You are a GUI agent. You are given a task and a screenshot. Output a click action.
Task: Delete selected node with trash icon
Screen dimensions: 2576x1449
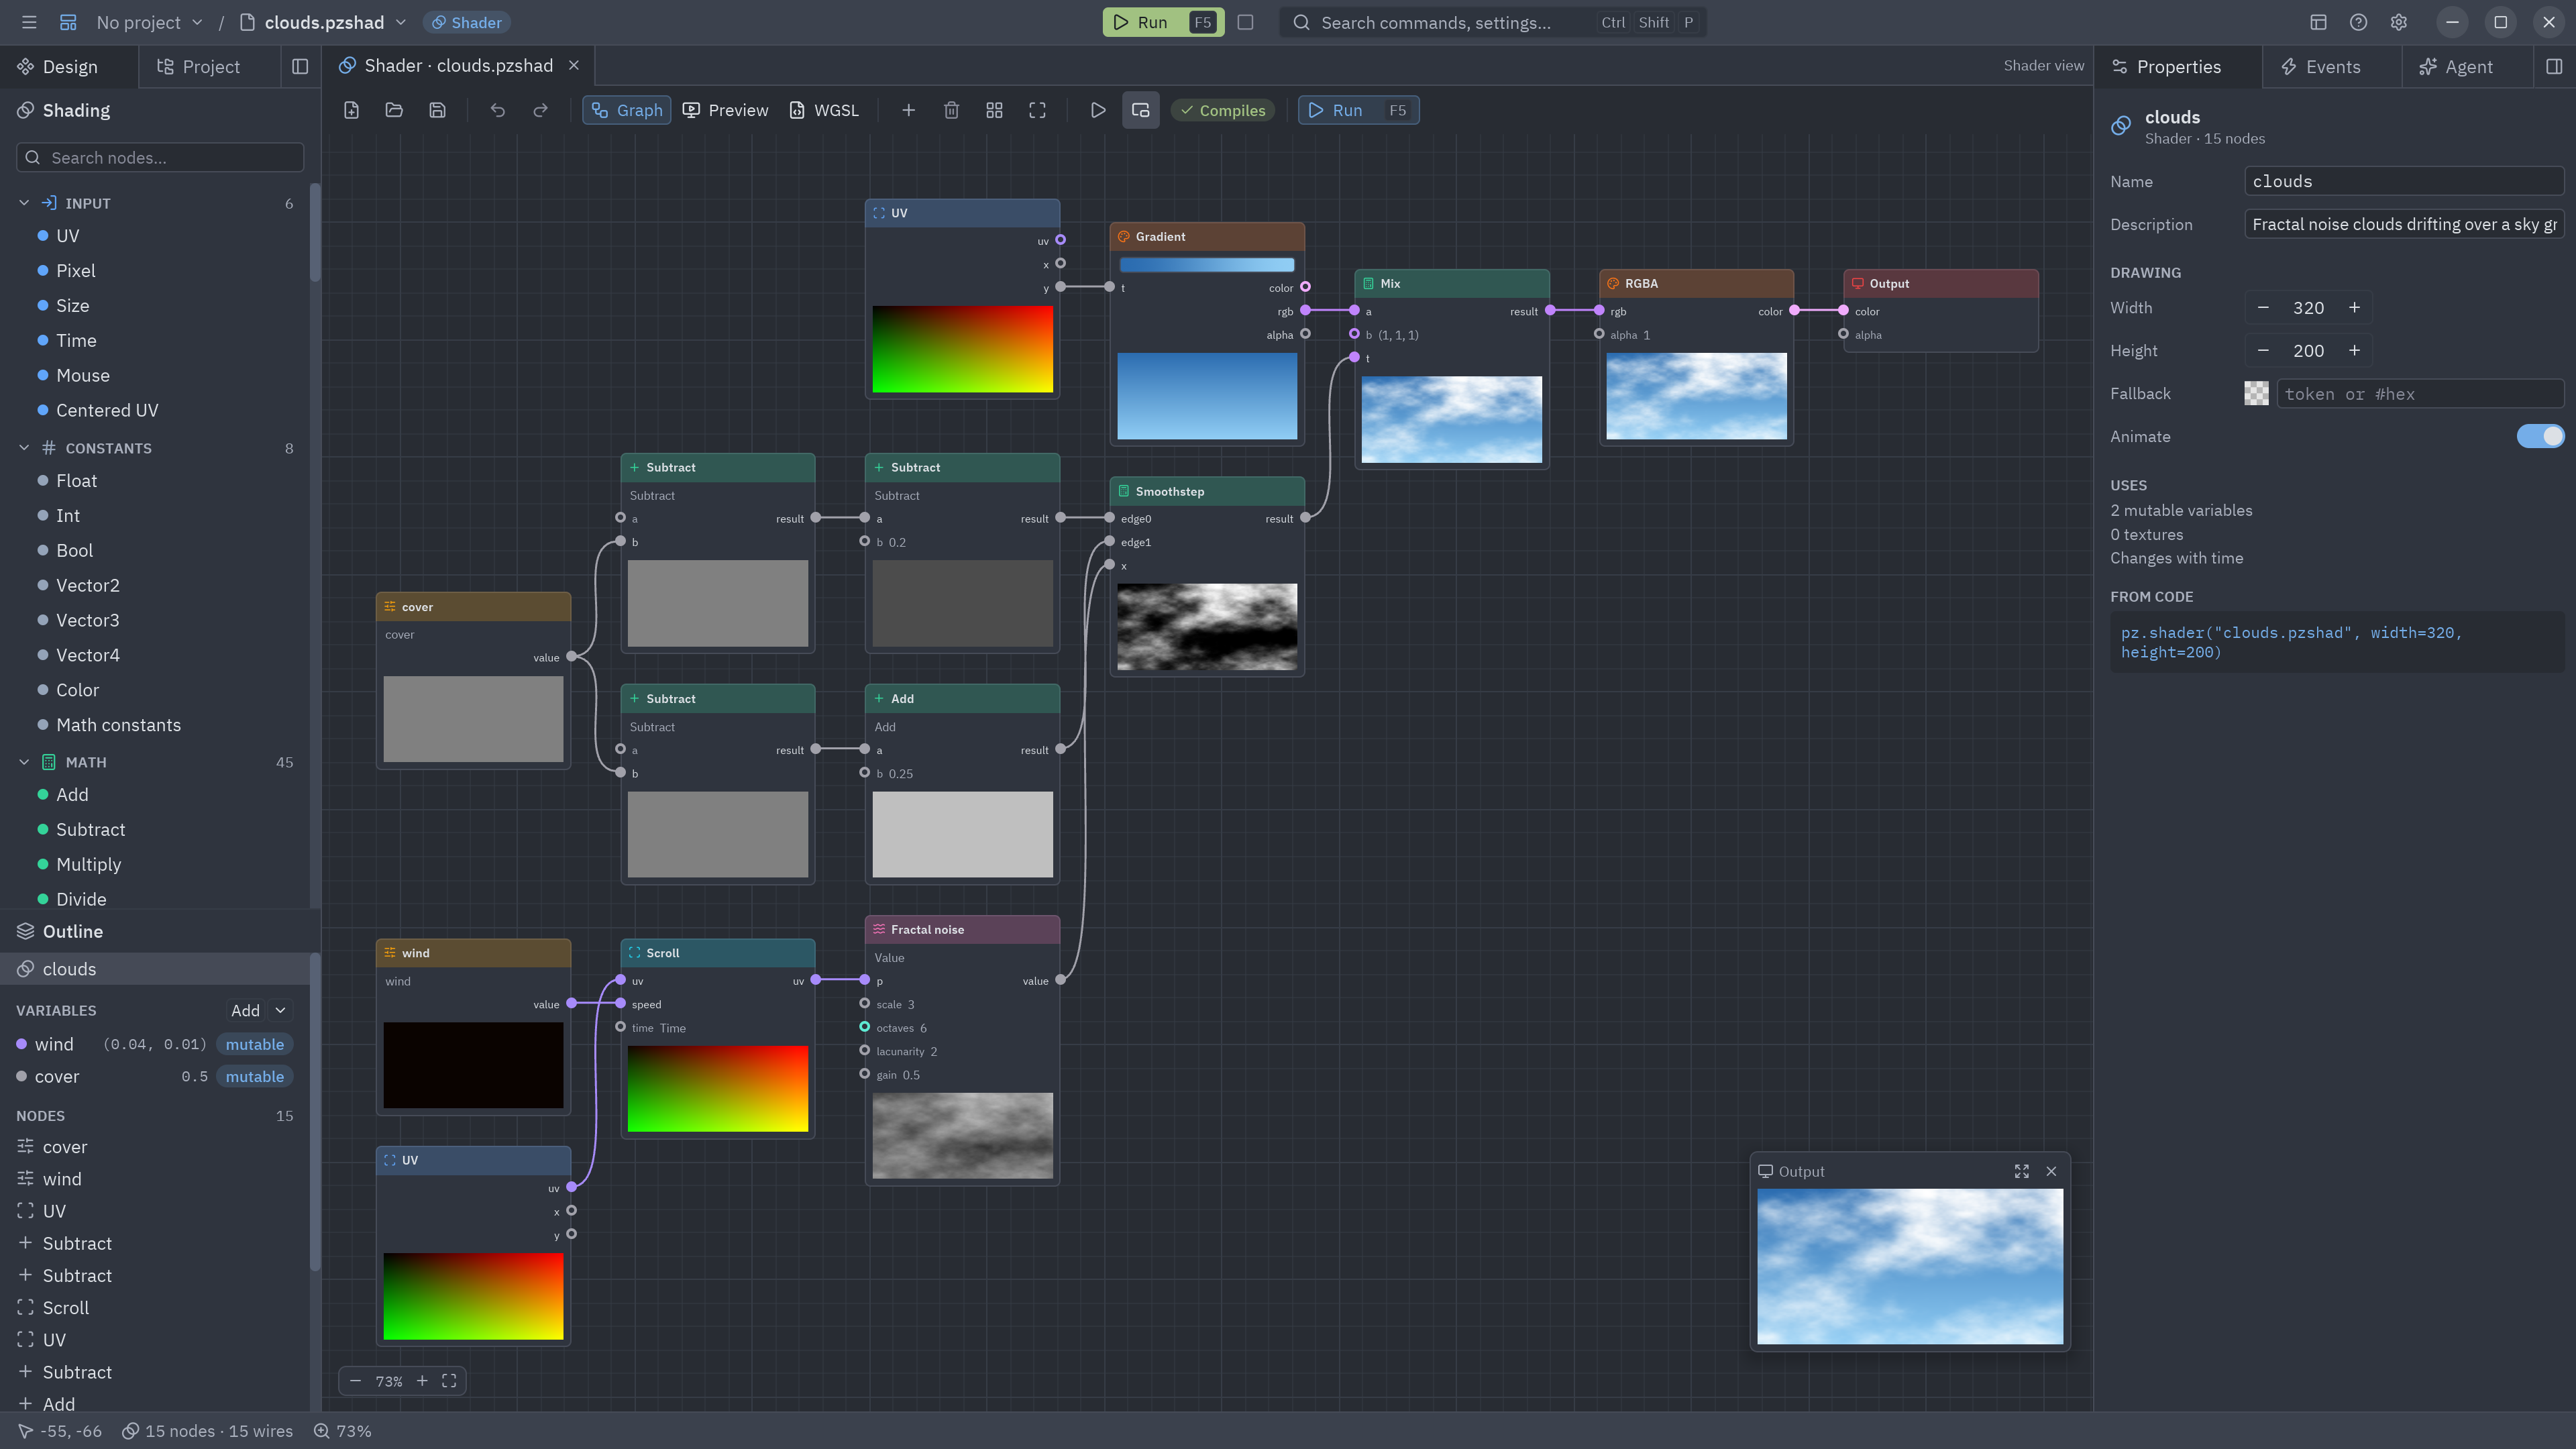pos(951,110)
